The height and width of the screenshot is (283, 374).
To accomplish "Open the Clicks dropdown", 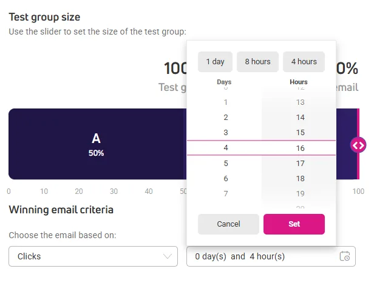I will 93,256.
